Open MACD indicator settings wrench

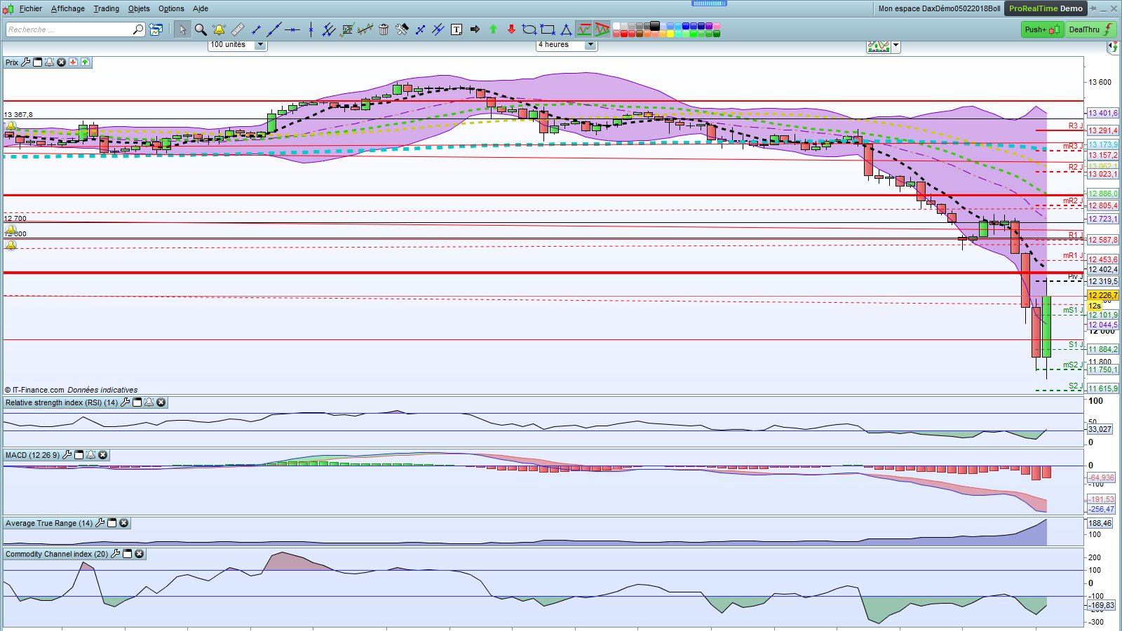click(x=67, y=455)
